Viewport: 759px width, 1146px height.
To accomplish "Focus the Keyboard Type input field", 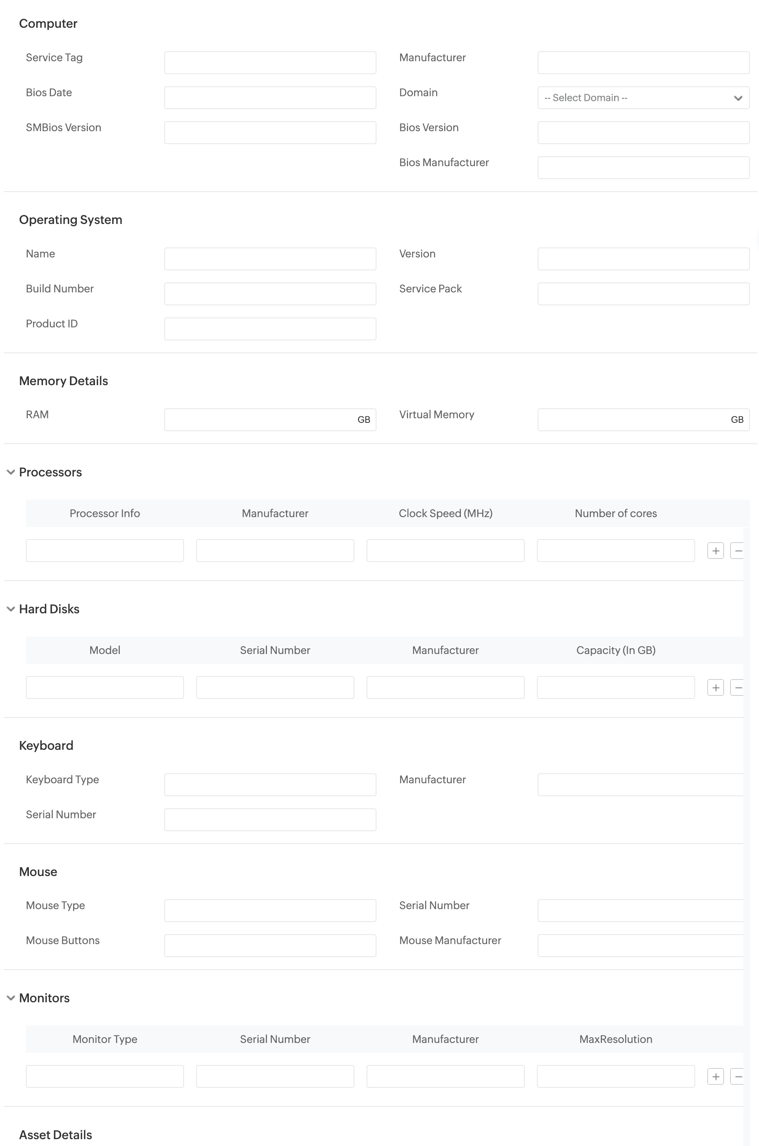I will click(270, 785).
